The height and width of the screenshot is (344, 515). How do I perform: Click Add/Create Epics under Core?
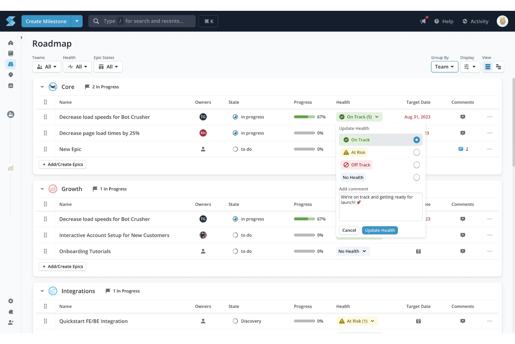(x=62, y=164)
